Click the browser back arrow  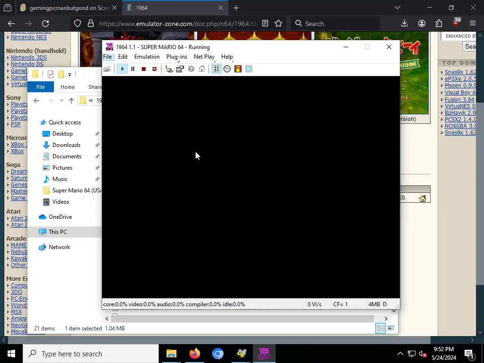coord(11,24)
